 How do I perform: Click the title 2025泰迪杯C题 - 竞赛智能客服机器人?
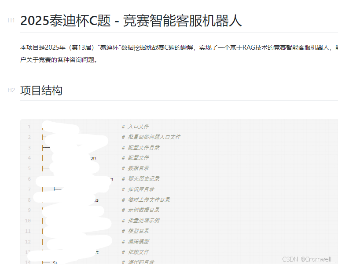(x=131, y=21)
